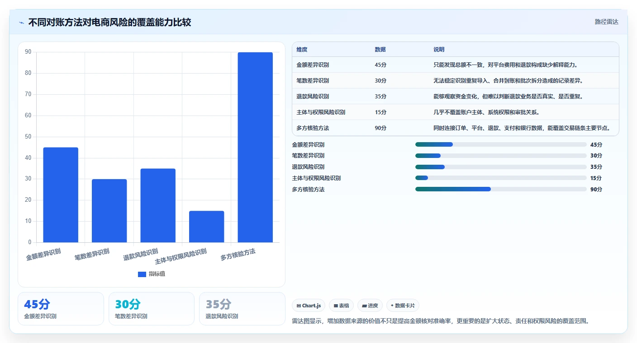This screenshot has width=637, height=343.
Task: Click the 路径雷达 label in header
Action: (606, 22)
